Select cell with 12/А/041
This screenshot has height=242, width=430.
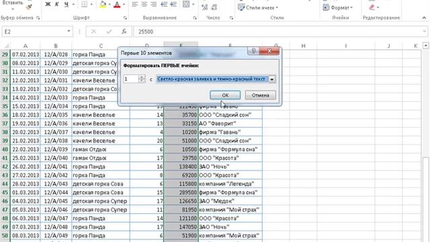[x=56, y=167]
